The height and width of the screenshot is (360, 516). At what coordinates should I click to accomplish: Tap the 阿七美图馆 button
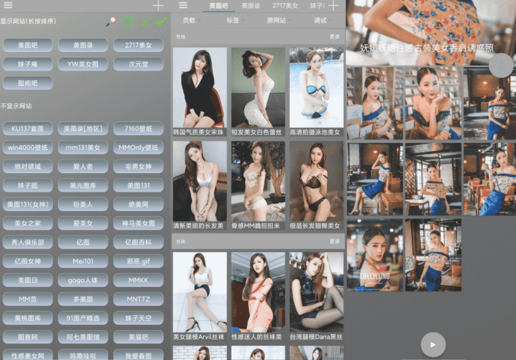(83, 337)
